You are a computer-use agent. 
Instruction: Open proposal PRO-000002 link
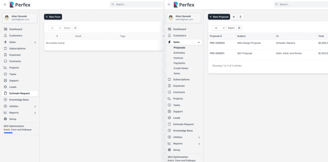217,43
